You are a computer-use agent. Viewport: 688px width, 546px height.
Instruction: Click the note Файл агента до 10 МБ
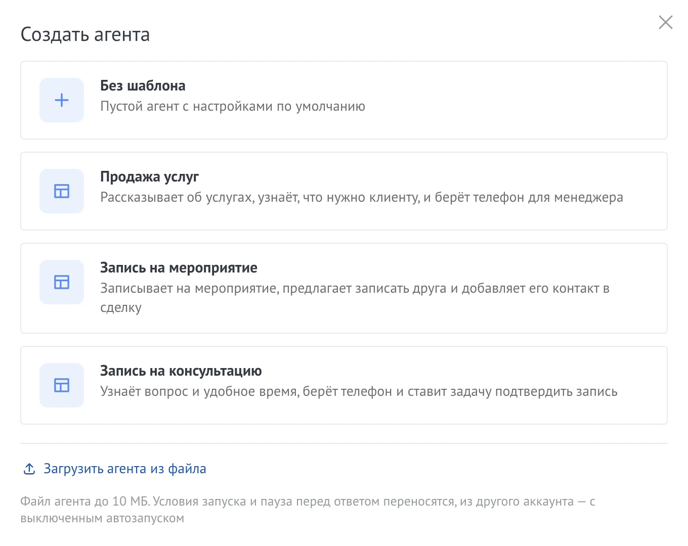point(308,510)
